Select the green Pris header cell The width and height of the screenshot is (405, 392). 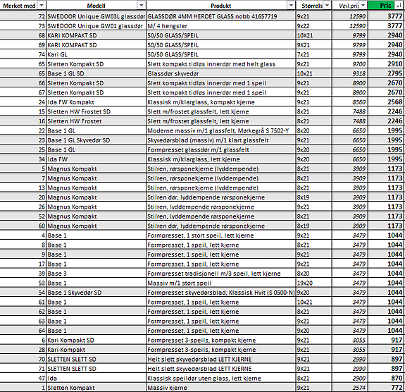[385, 6]
